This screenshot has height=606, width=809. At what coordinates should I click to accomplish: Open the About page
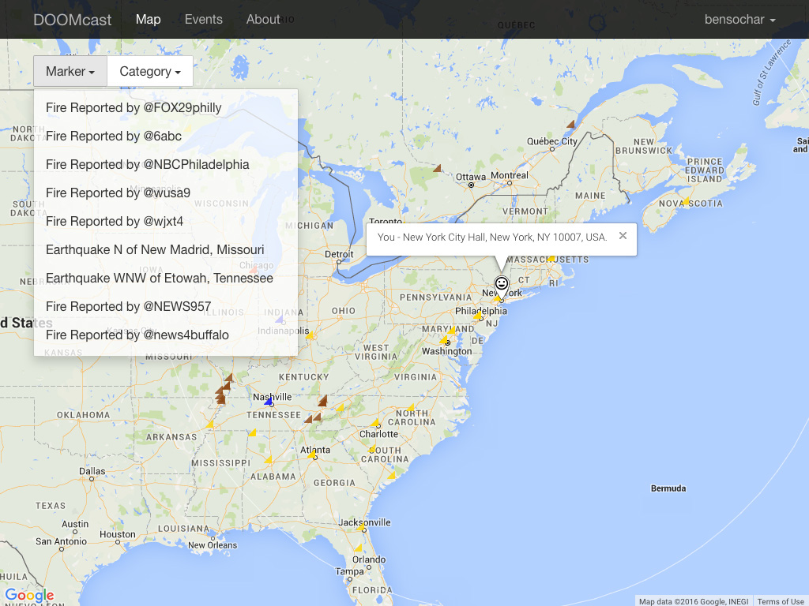coord(262,20)
